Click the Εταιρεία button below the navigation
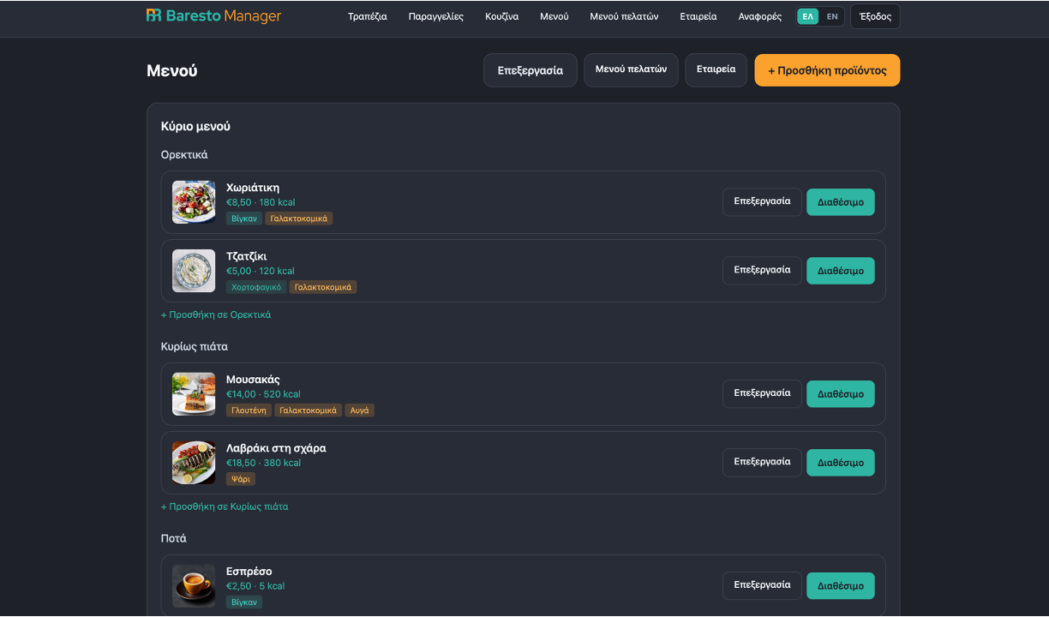 (x=716, y=70)
